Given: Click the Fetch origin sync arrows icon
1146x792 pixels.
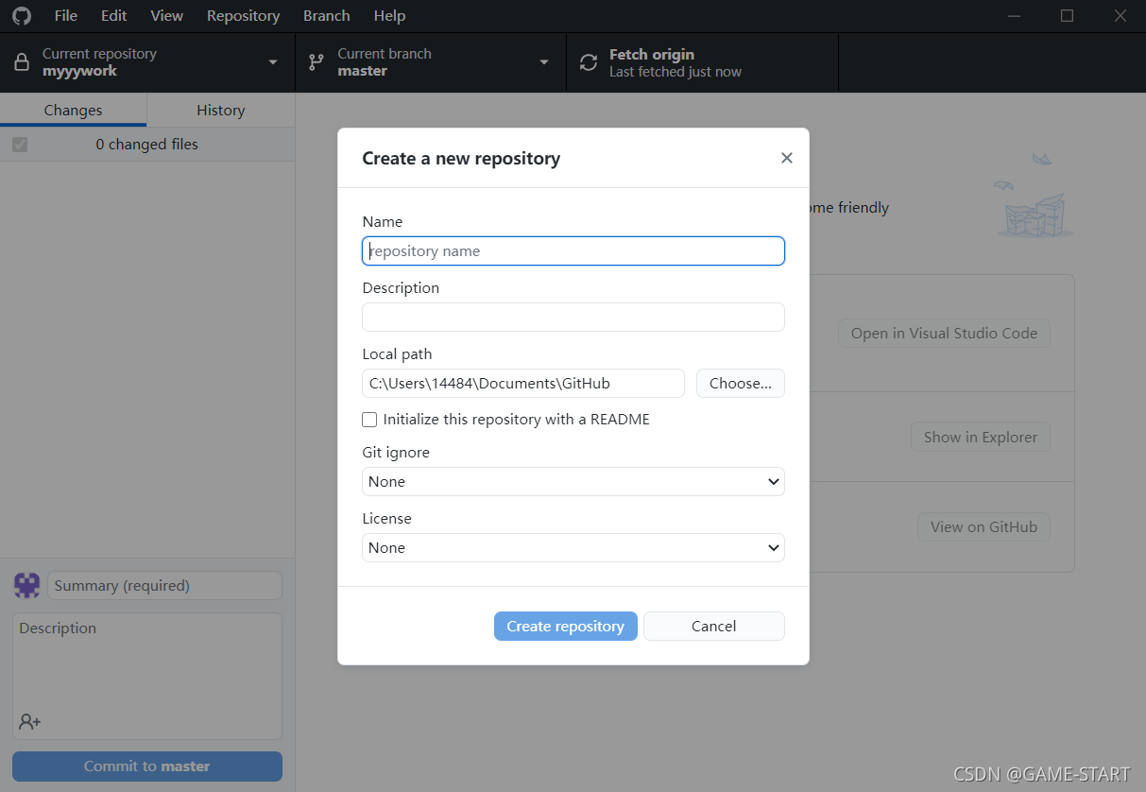Looking at the screenshot, I should (589, 62).
